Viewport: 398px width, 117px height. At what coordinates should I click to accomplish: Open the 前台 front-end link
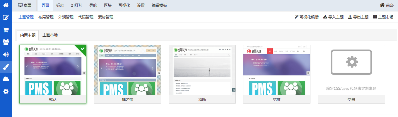point(387,5)
